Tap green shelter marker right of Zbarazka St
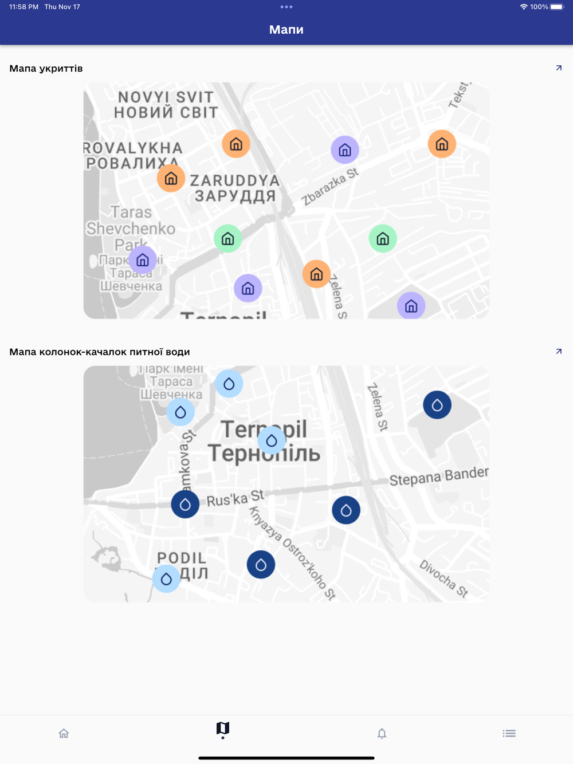 coord(383,239)
